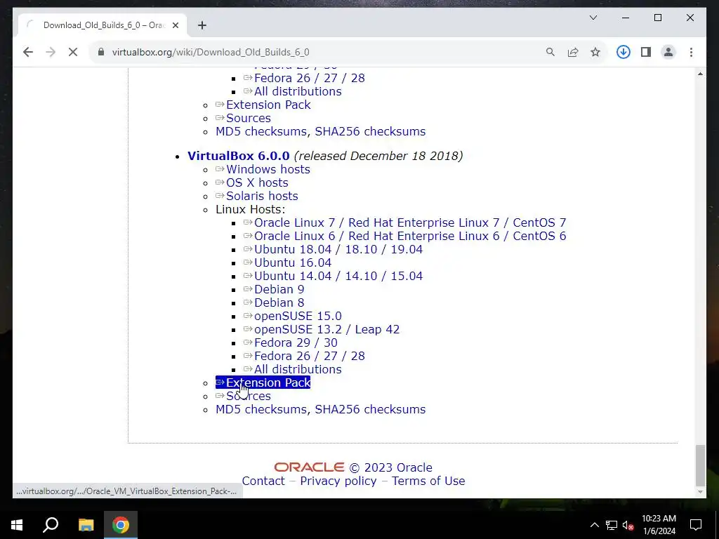Open Chrome downloads icon

(624, 52)
